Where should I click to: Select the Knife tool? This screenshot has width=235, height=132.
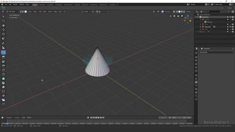[3, 74]
